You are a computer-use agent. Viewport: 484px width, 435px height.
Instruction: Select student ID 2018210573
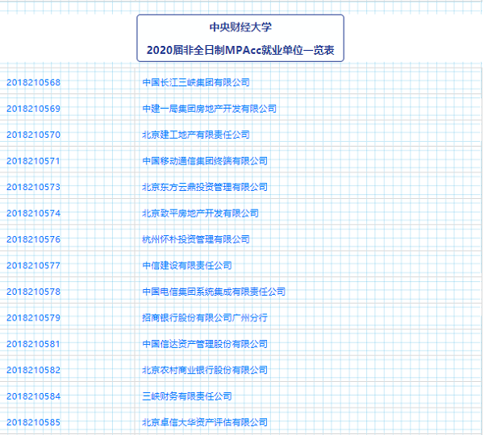tap(33, 187)
